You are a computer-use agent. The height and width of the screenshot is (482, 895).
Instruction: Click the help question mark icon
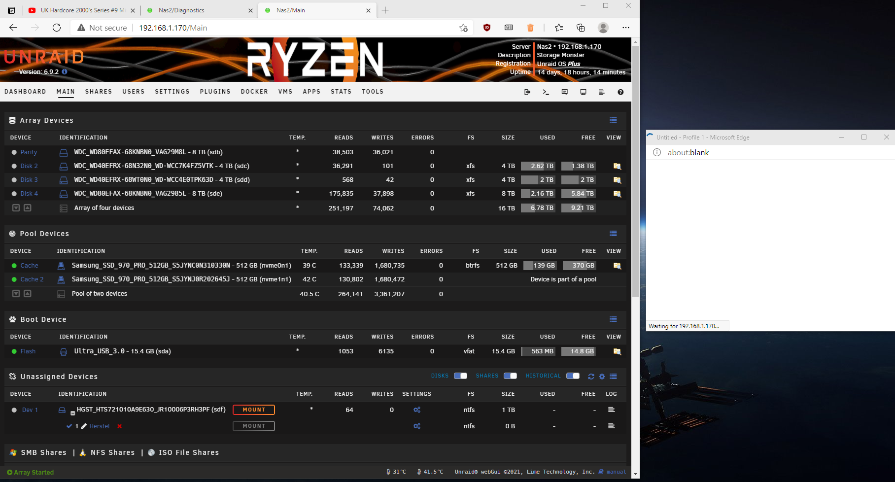(x=620, y=92)
